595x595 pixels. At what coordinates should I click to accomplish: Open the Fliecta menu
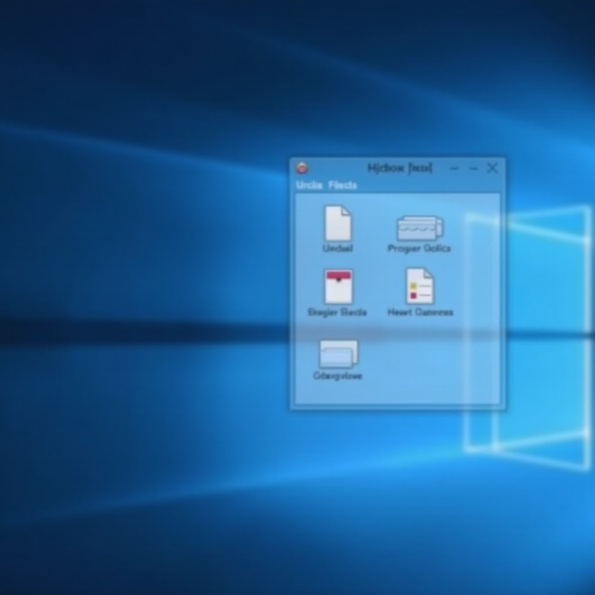tap(344, 185)
